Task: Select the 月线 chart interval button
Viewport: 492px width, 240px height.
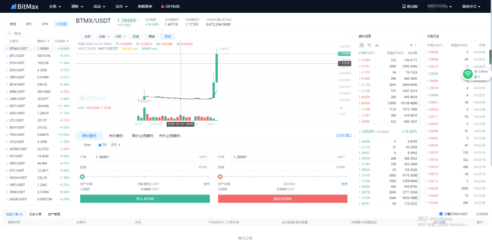Action: tap(168, 36)
